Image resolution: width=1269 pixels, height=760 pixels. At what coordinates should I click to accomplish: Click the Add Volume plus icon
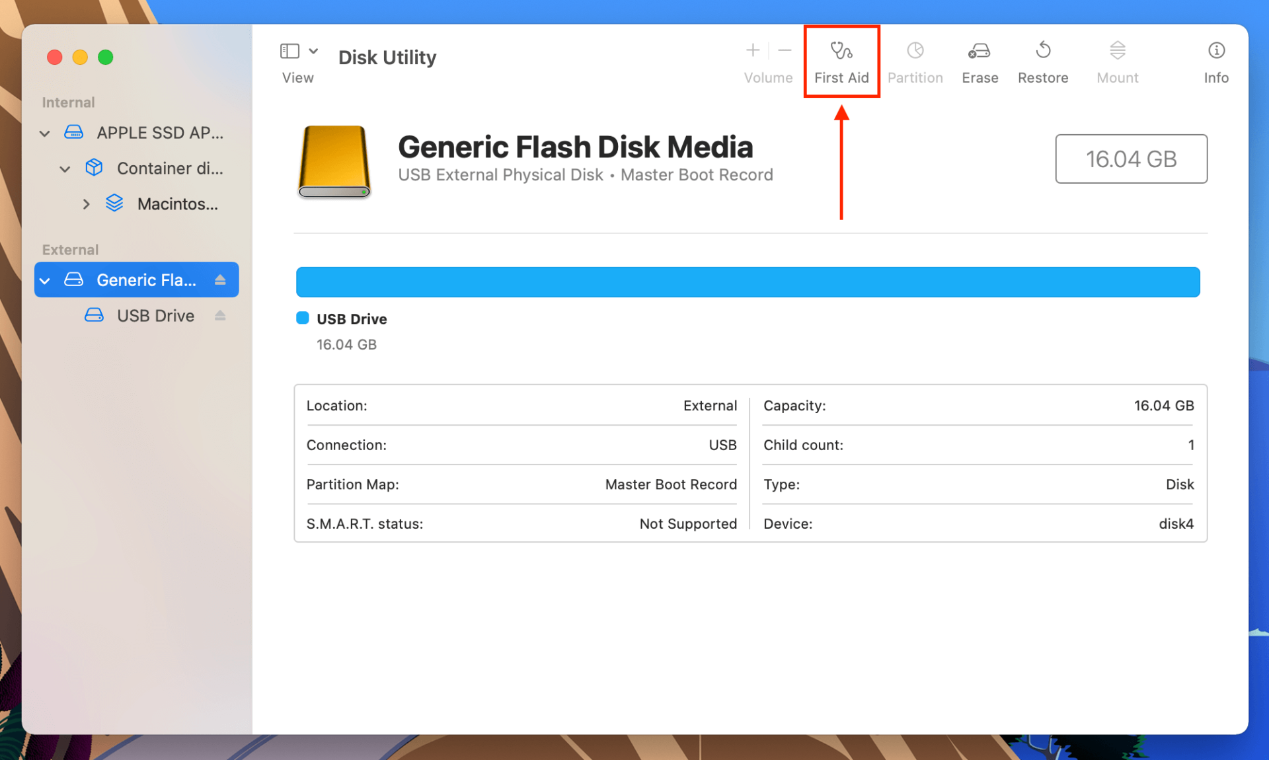[753, 50]
